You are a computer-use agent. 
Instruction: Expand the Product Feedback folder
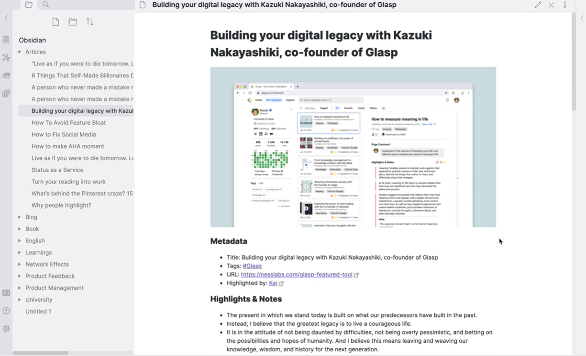20,276
